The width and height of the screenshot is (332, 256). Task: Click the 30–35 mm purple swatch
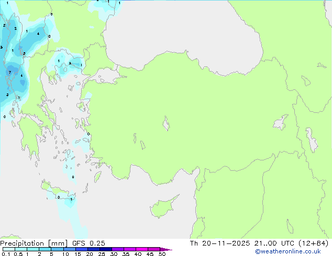[x=117, y=249]
